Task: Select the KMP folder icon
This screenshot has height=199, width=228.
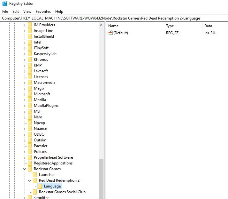Action: coord(30,65)
